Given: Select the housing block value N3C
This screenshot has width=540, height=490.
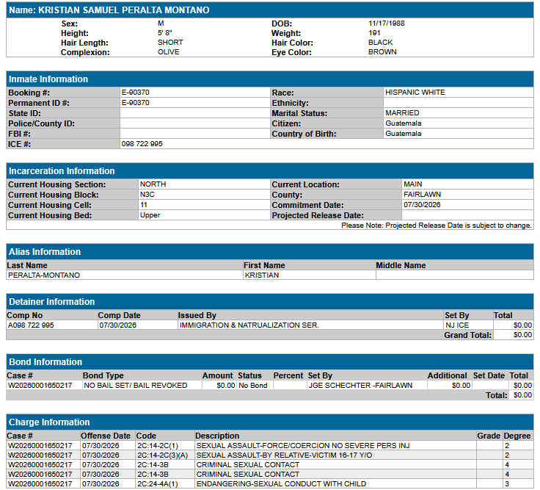Looking at the screenshot, I should [147, 195].
